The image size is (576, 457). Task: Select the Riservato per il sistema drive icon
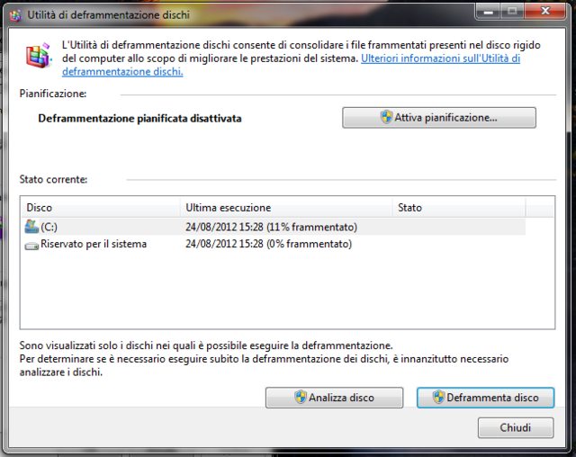[31, 246]
